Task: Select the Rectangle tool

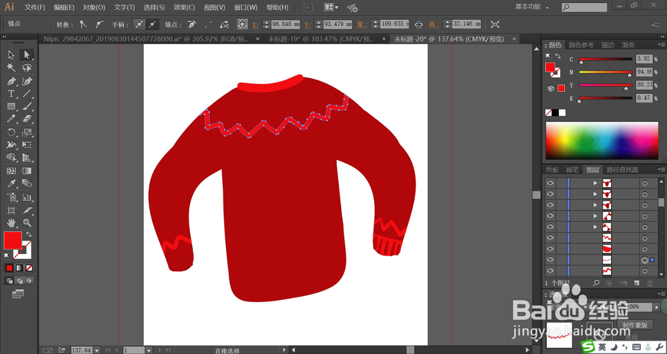Action: point(11,106)
